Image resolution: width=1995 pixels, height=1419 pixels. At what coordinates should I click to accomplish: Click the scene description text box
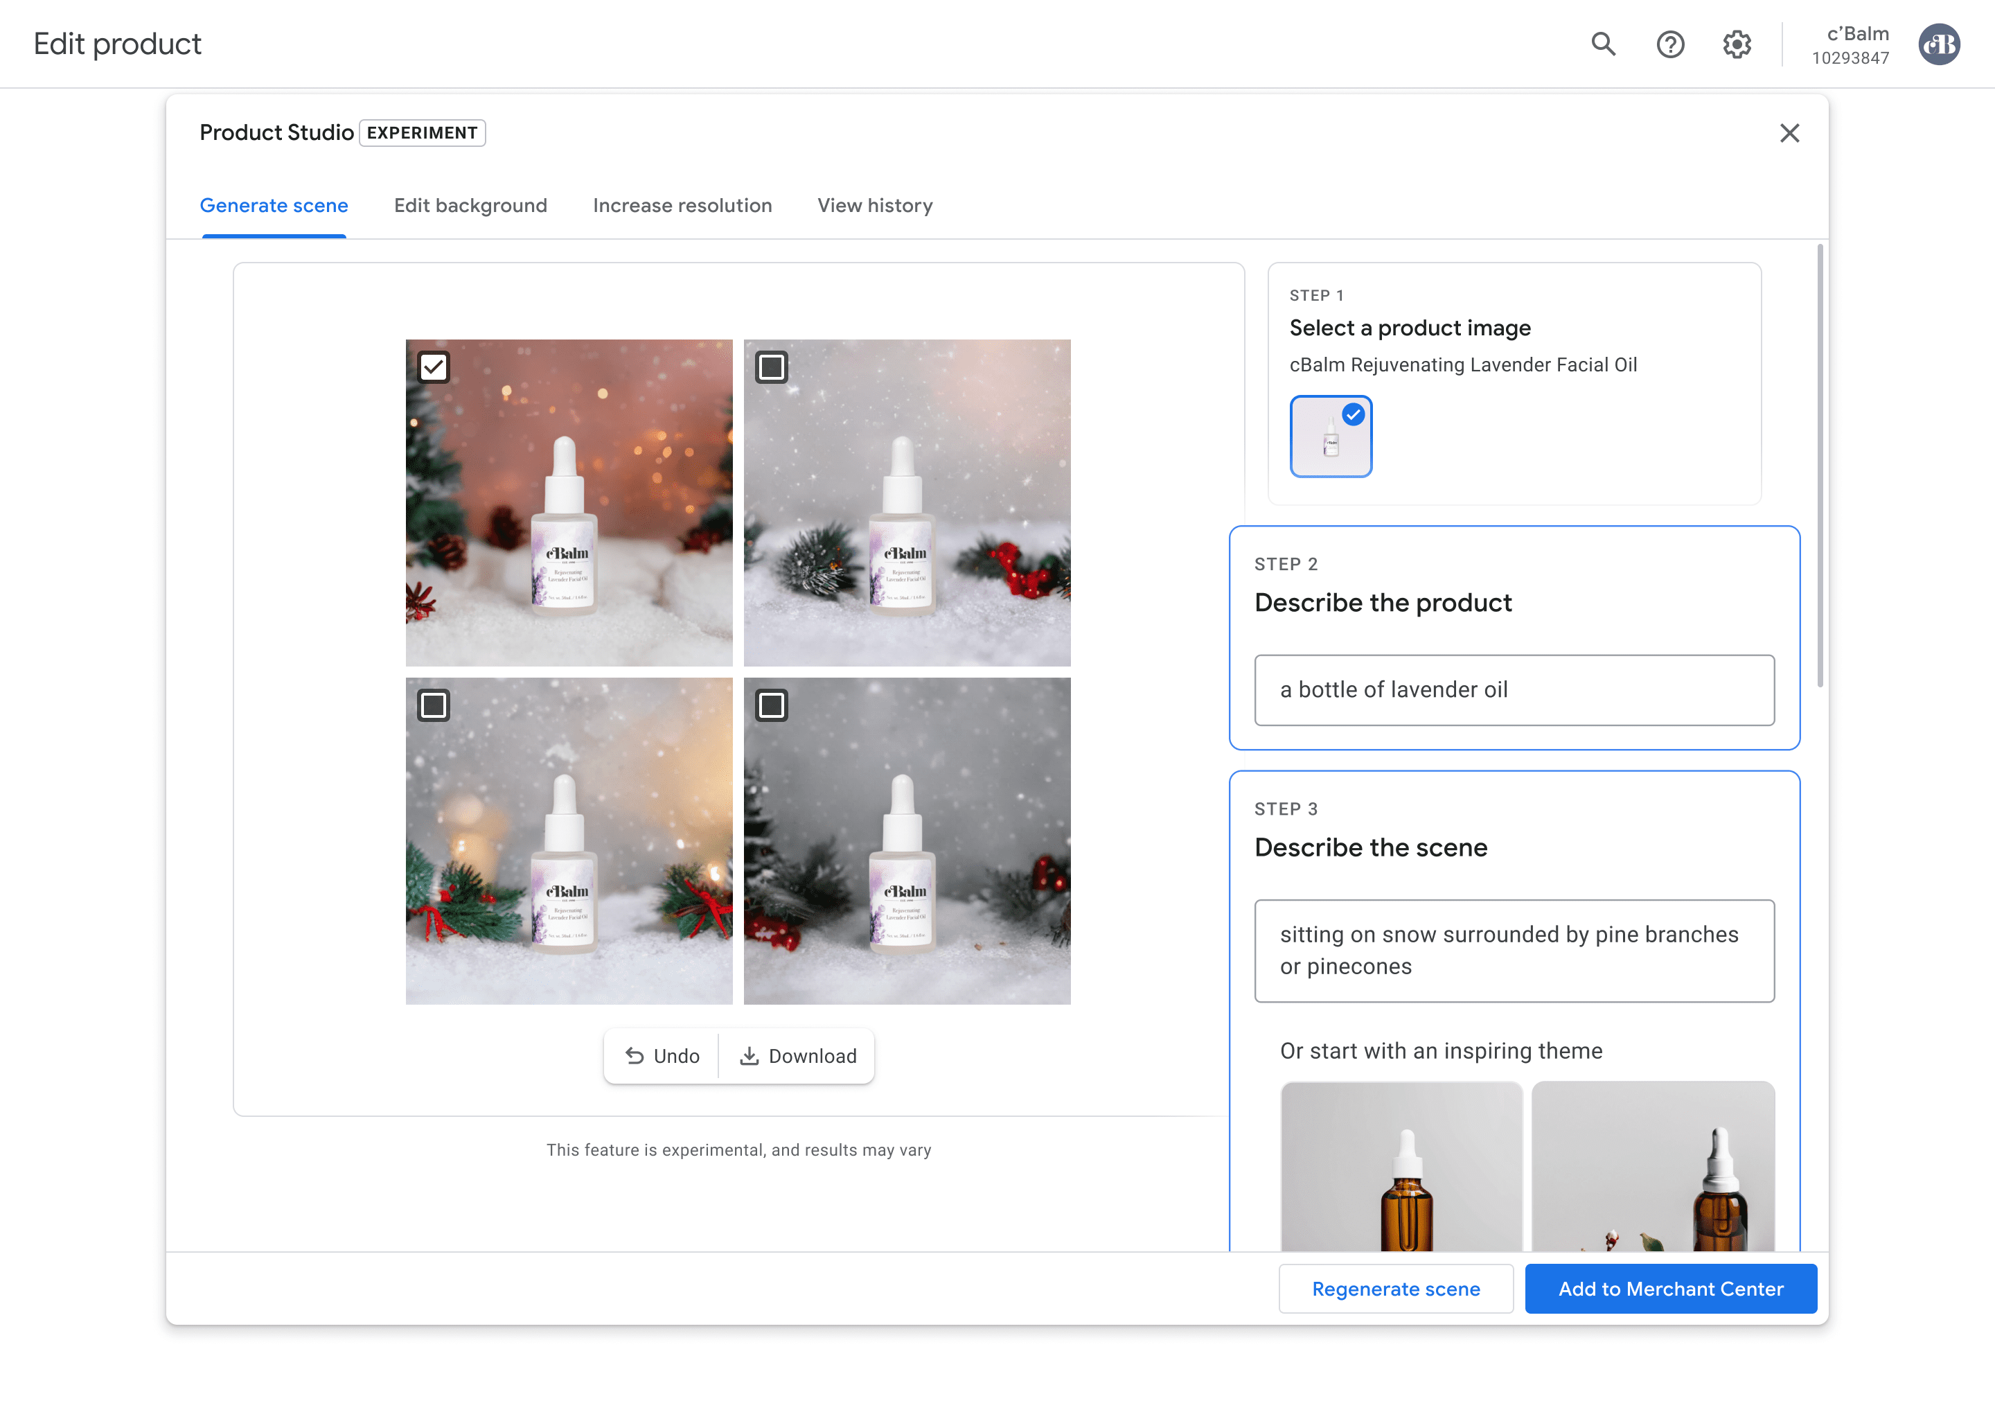click(x=1514, y=951)
